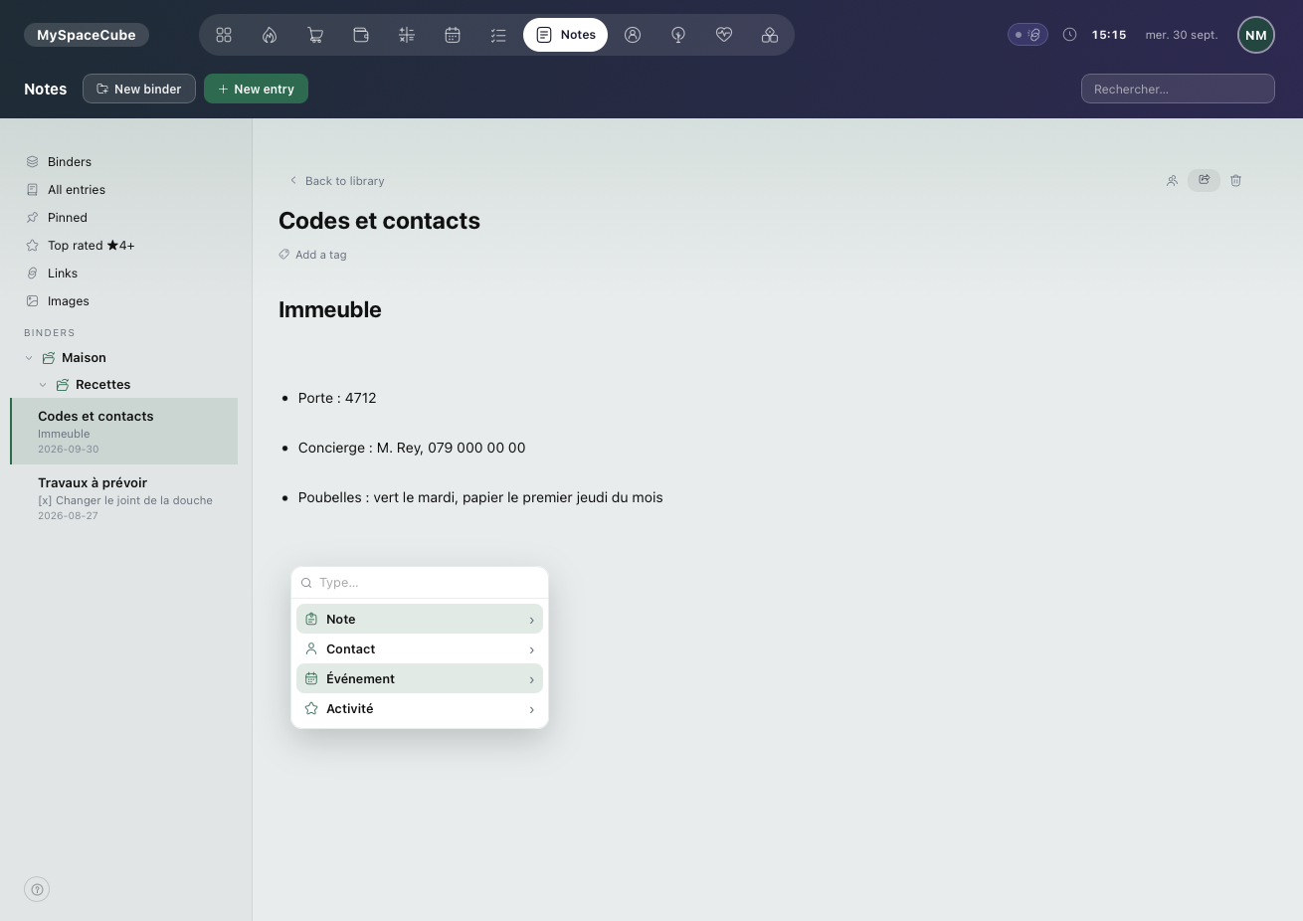This screenshot has height=921, width=1303.
Task: Open the heart-pulse health module
Action: pos(724,35)
